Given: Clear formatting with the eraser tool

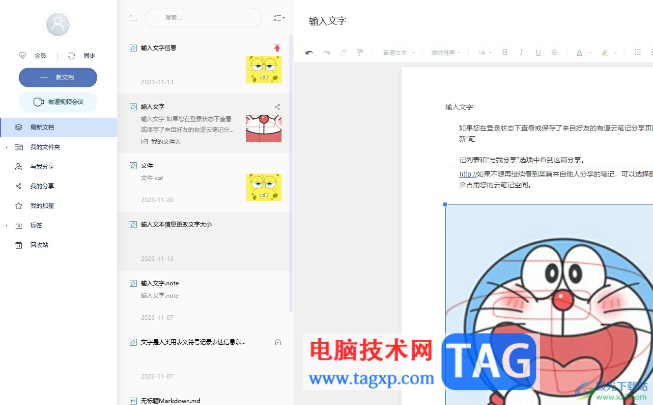Looking at the screenshot, I should pos(343,52).
